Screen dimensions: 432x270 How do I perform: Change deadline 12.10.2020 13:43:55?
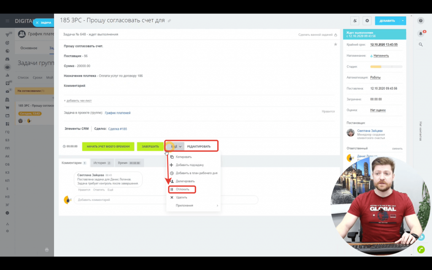pos(384,45)
